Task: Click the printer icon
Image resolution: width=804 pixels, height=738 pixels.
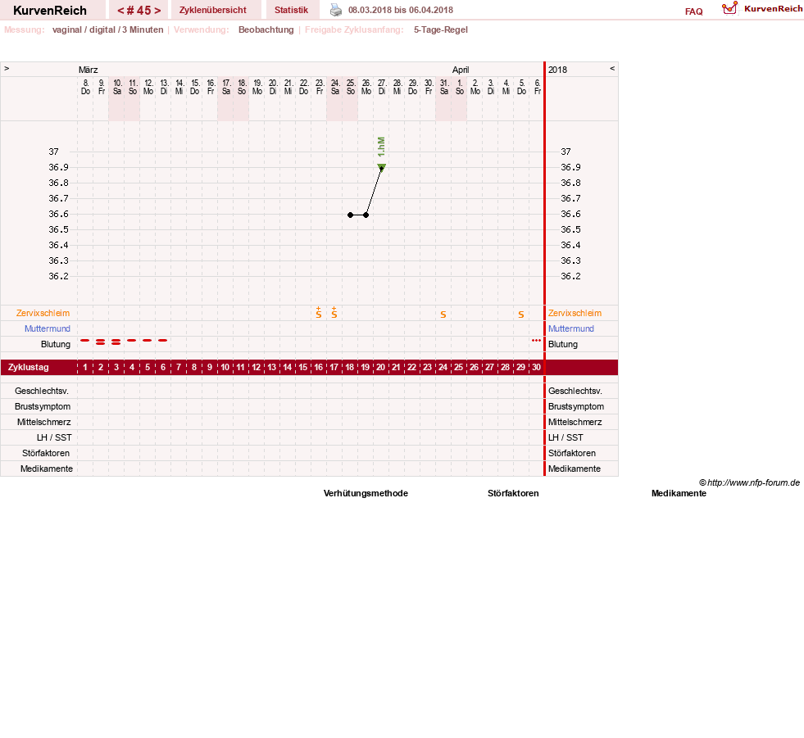Action: 335,10
